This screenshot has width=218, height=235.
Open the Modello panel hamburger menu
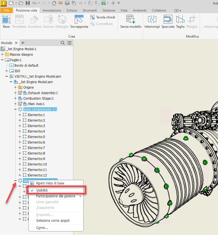tap(69, 43)
